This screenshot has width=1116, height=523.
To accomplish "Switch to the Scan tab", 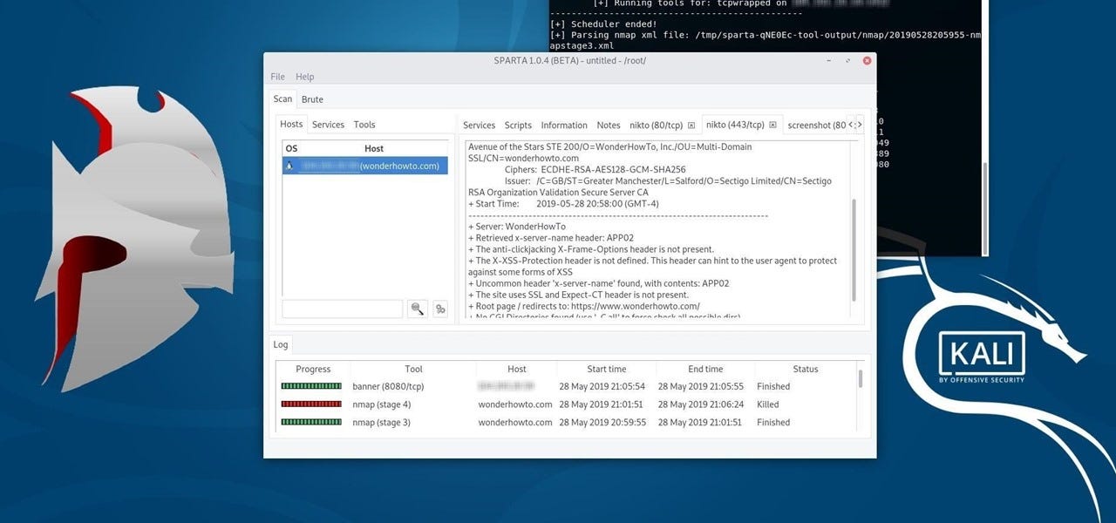I will [282, 98].
